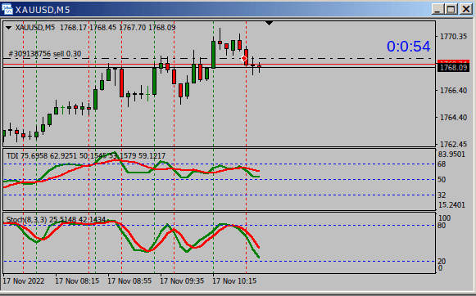
Task: Click the Stochastic scale value 80
Action: pyautogui.click(x=442, y=226)
